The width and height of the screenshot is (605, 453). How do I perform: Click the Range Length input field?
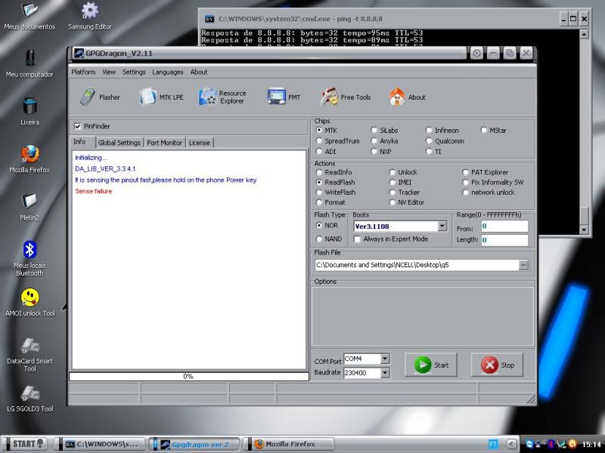point(504,240)
